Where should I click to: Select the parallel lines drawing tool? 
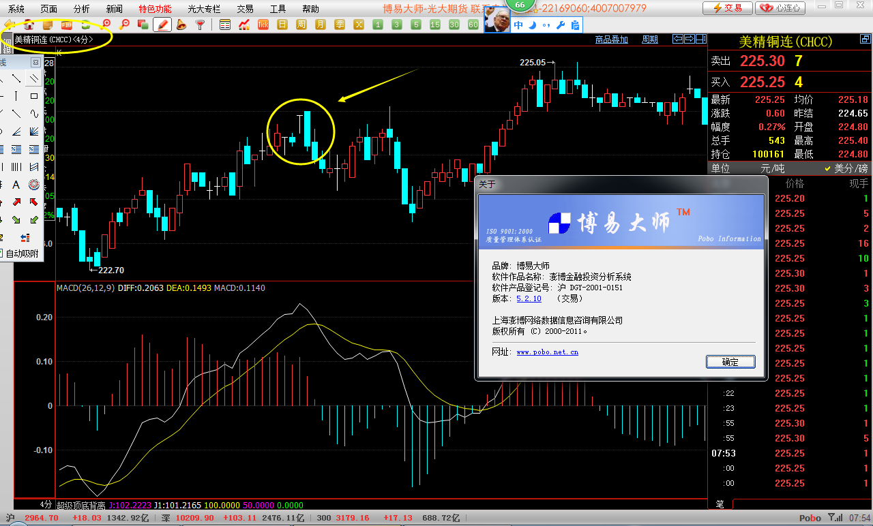(33, 78)
